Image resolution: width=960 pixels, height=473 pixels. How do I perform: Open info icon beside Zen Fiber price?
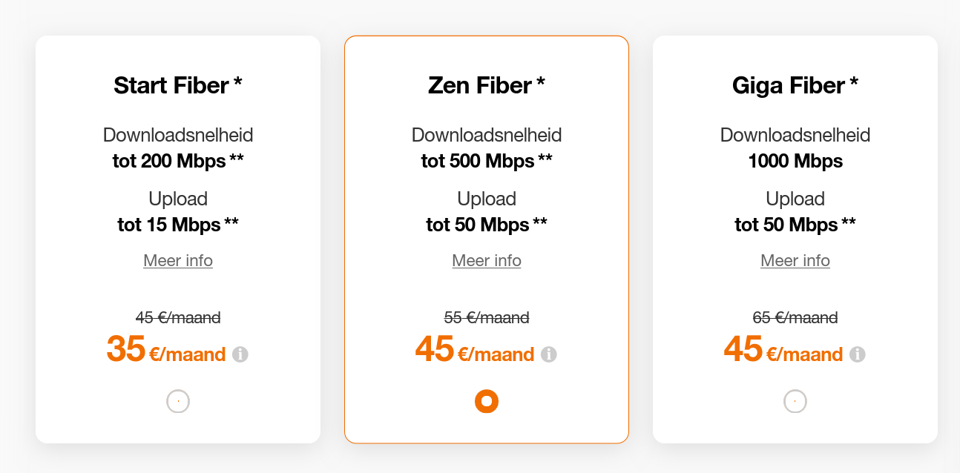(548, 354)
